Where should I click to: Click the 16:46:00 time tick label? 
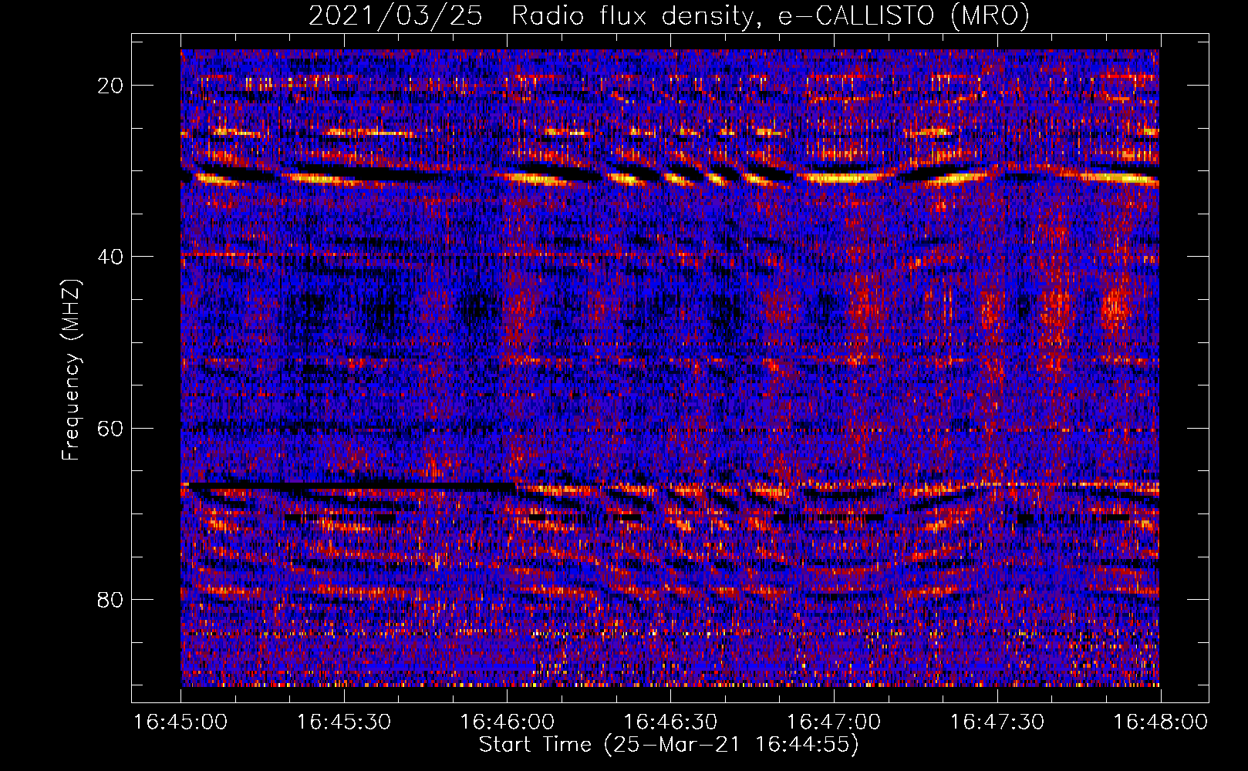coord(507,722)
